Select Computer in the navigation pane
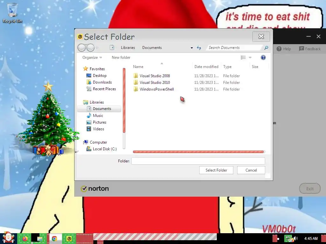The image size is (326, 244). coord(95,142)
